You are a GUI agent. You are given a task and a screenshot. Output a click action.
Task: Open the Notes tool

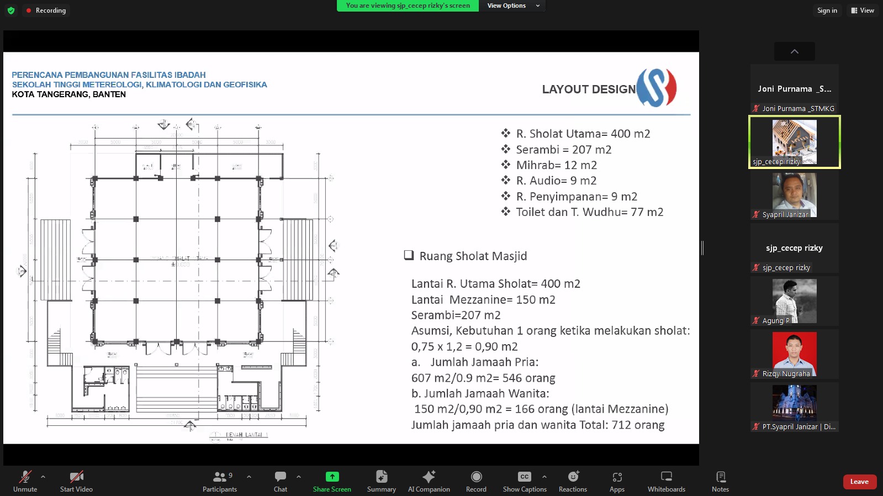tap(720, 477)
